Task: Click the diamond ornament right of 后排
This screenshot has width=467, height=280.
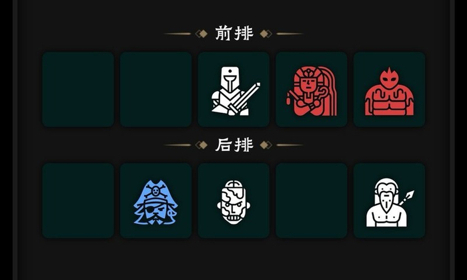Action: click(266, 145)
